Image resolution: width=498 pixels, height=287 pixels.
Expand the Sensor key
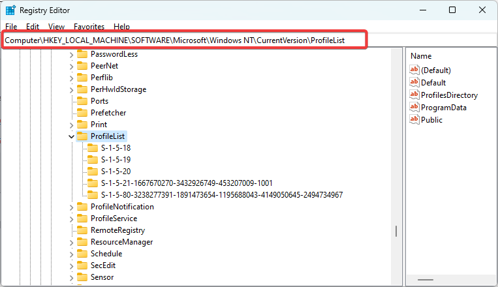[71, 278]
